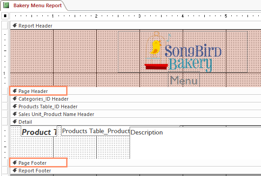Click the arrow icon beside Products Table_ID Header
Image resolution: width=261 pixels, height=176 pixels.
15,106
